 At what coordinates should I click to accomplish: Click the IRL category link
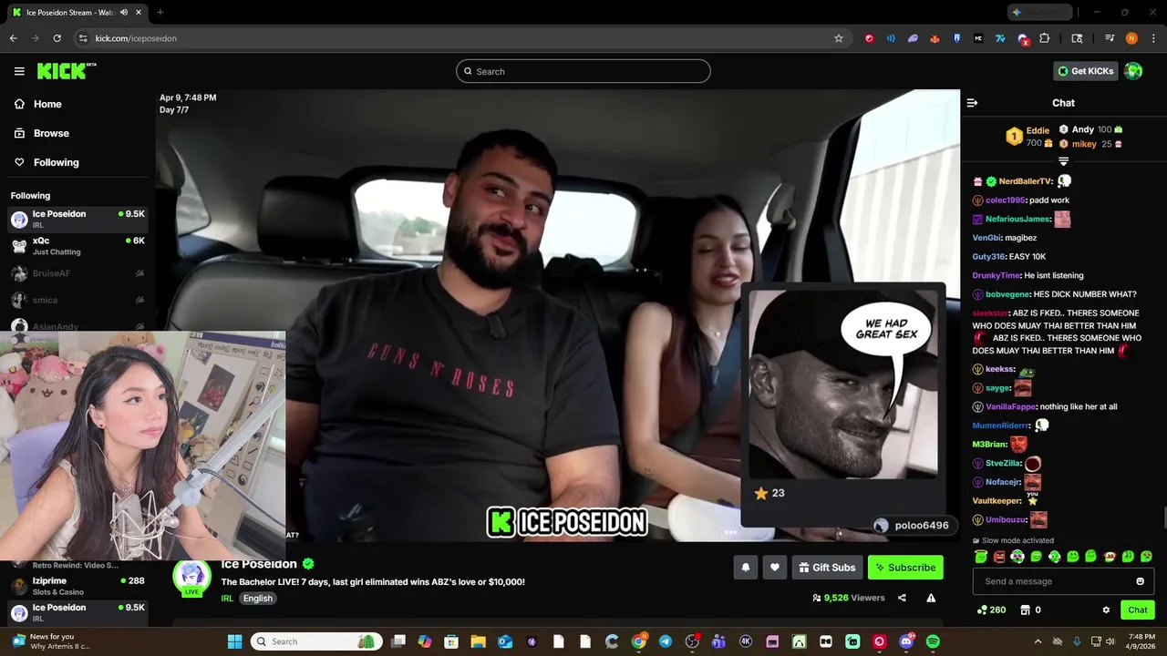point(227,599)
